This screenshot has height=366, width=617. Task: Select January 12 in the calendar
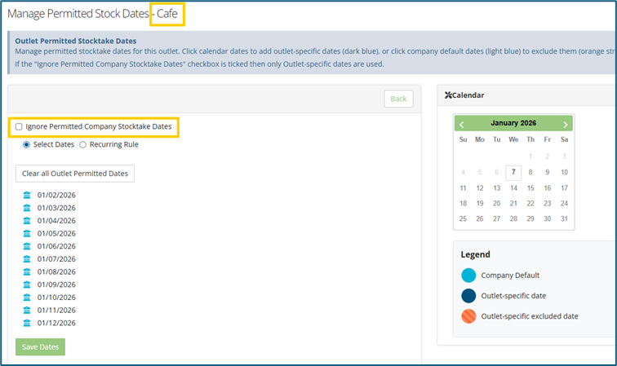pos(480,188)
